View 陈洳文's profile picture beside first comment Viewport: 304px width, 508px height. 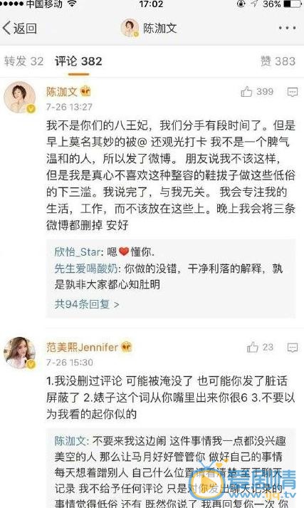click(19, 97)
